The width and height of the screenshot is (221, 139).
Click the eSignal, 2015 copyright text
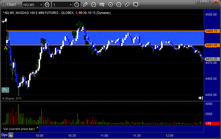point(12,99)
